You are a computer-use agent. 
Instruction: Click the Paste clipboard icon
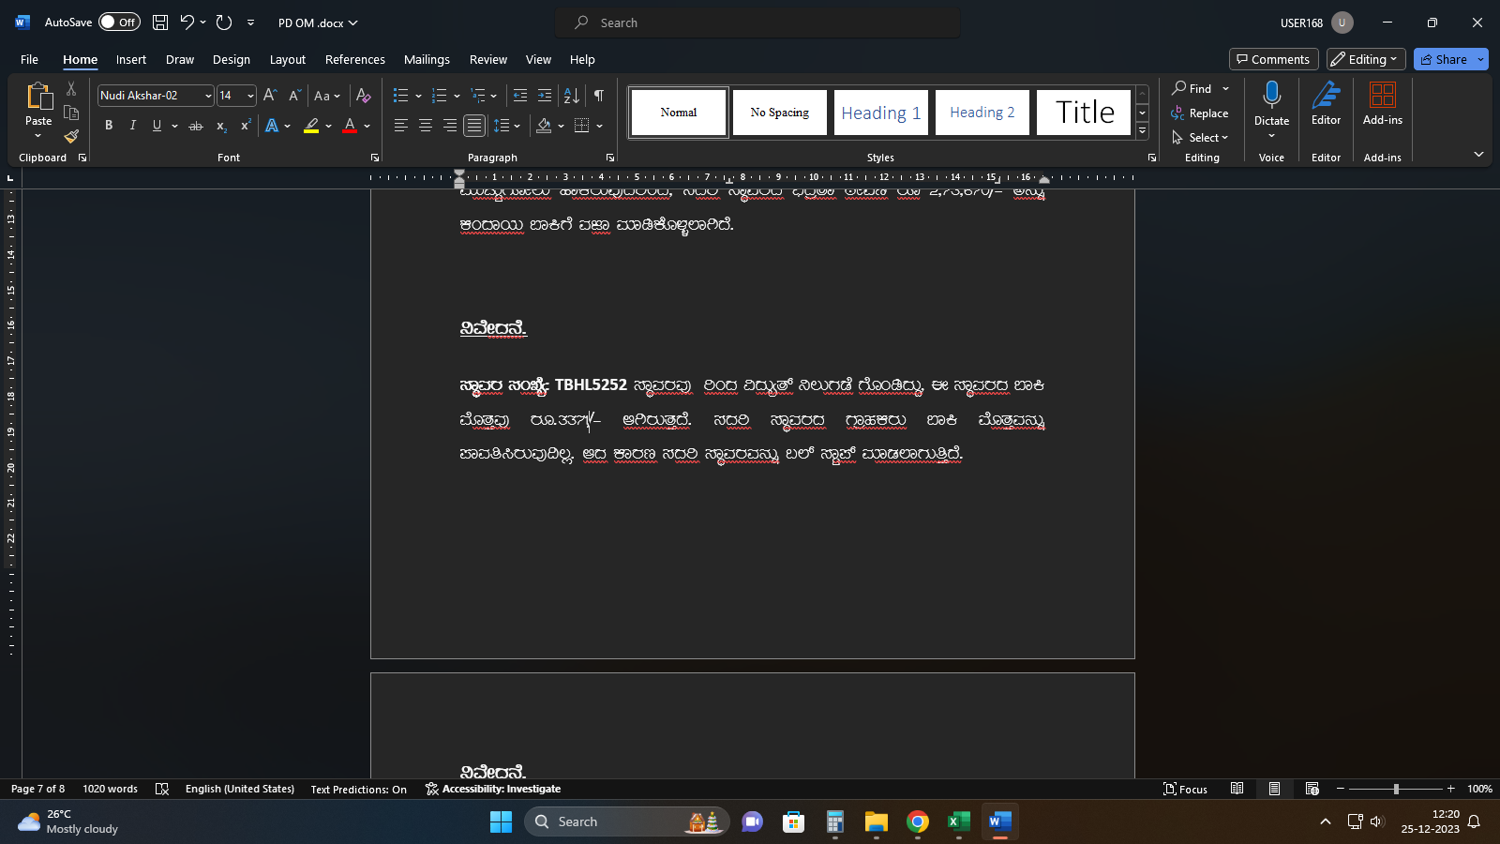click(38, 97)
